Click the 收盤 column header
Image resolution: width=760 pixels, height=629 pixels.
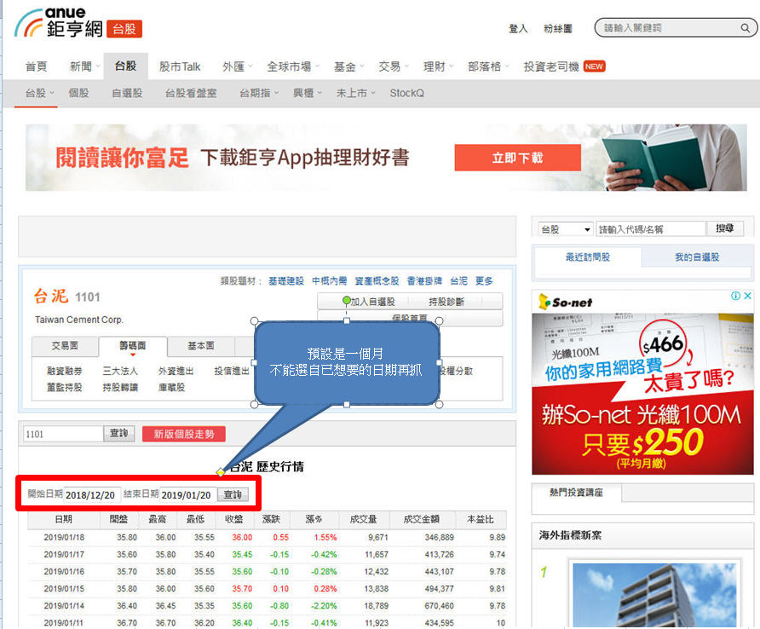pyautogui.click(x=233, y=519)
